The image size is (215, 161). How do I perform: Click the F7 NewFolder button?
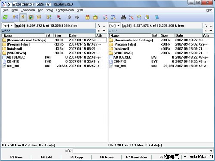137,157
